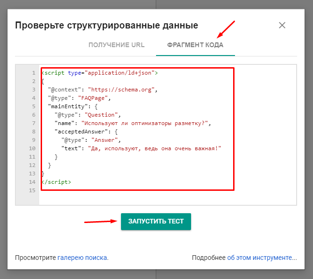Select the ФРАГМЕНТ КОДА tab
Image resolution: width=313 pixels, height=279 pixels.
coord(195,45)
